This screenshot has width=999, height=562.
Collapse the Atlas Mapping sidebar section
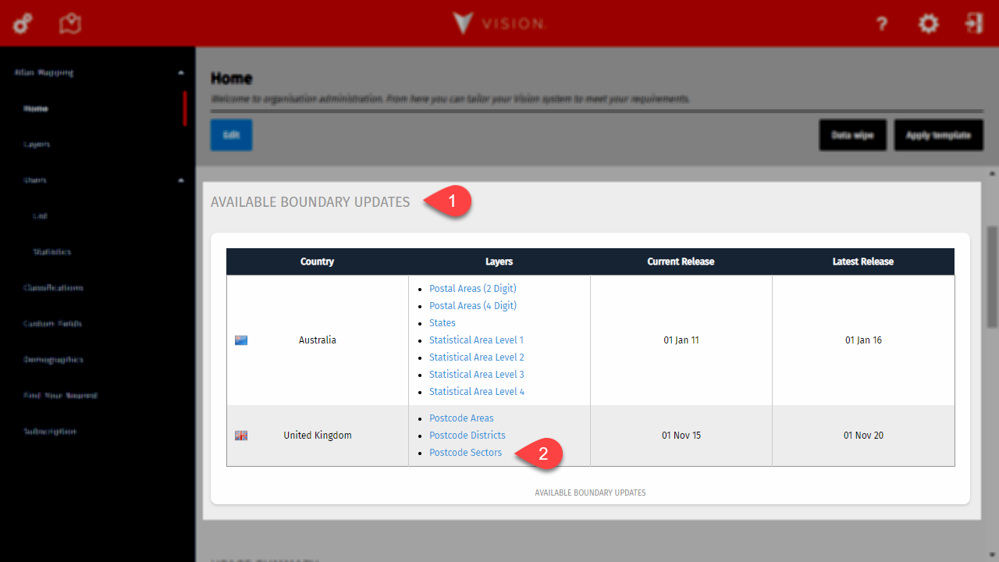point(181,73)
